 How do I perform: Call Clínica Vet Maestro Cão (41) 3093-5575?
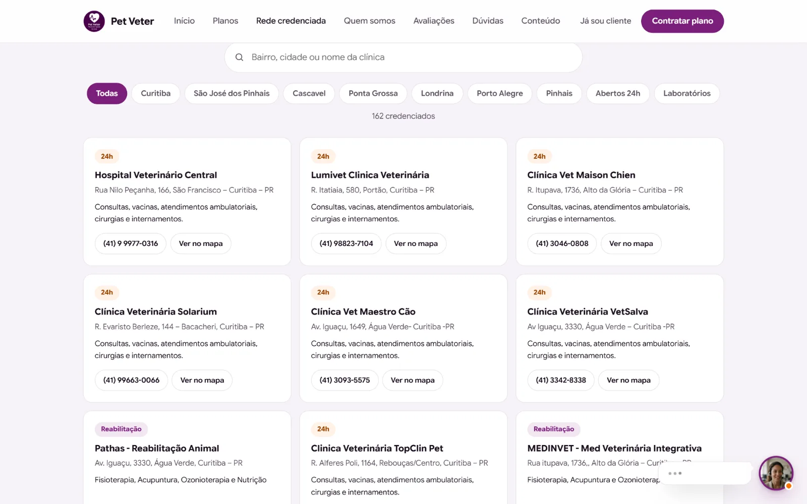coord(345,381)
